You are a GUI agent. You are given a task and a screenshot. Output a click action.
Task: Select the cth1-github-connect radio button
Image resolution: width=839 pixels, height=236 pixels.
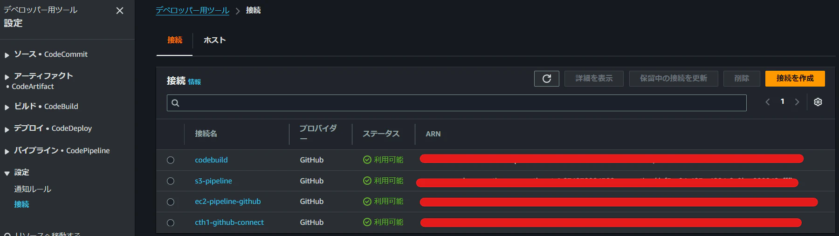pos(171,223)
